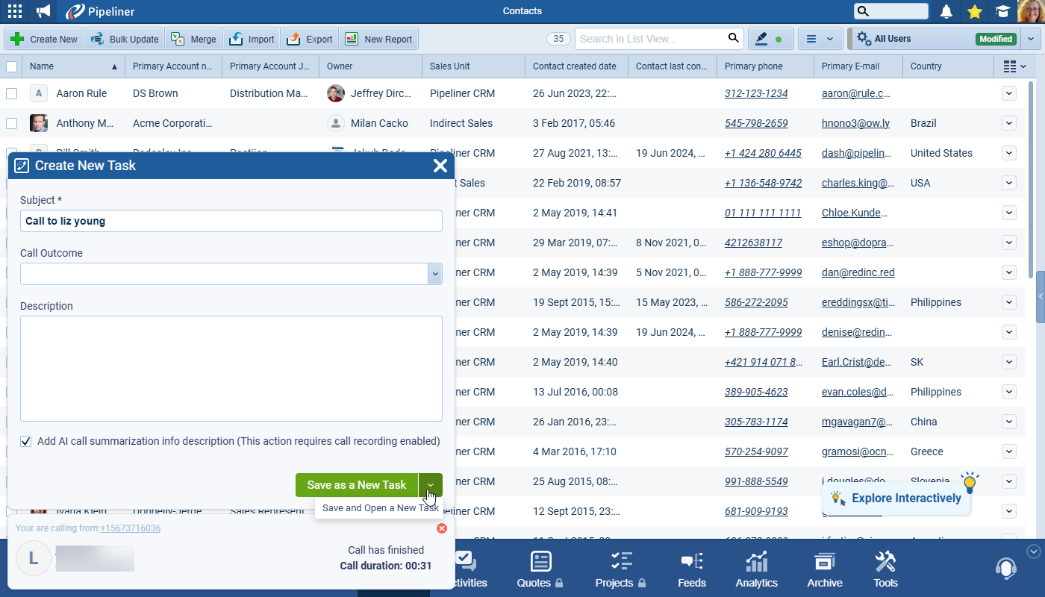Click the Save as a New Task button
Viewport: 1045px width, 597px height.
357,485
